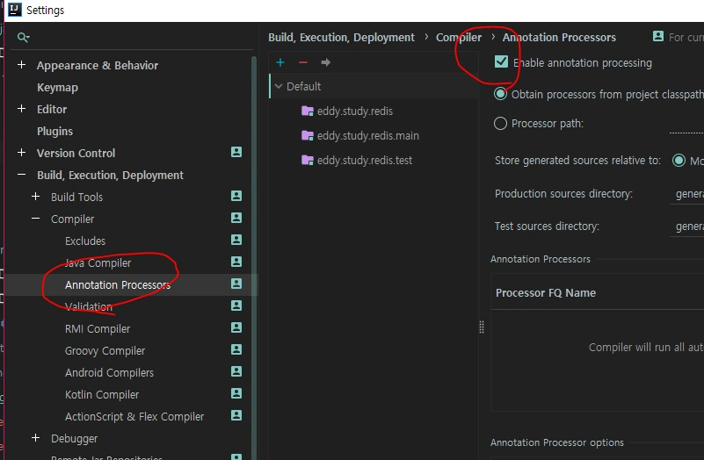Viewport: 704px width, 460px height.
Task: Click the Production sources directory field
Action: tap(687, 194)
